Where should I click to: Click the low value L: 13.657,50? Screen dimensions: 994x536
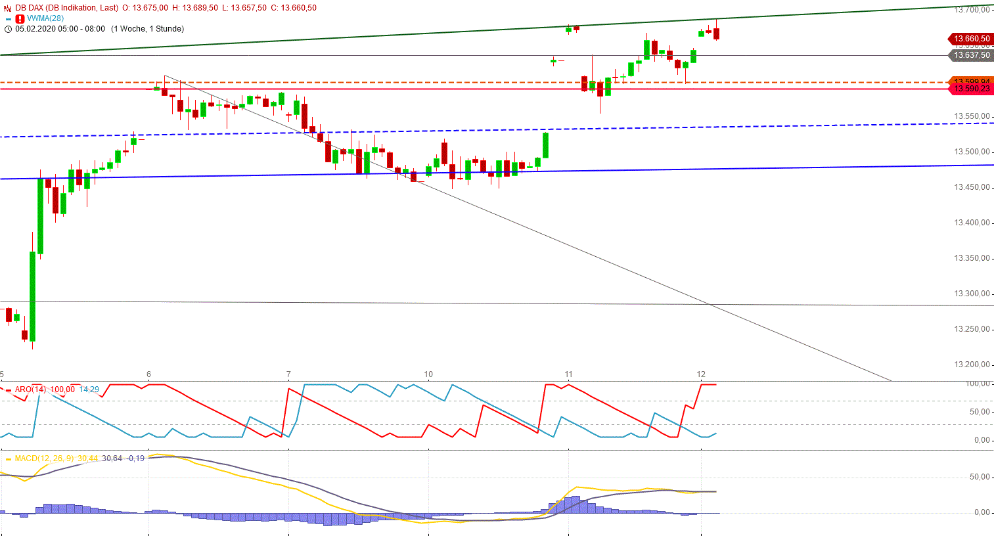(x=244, y=8)
